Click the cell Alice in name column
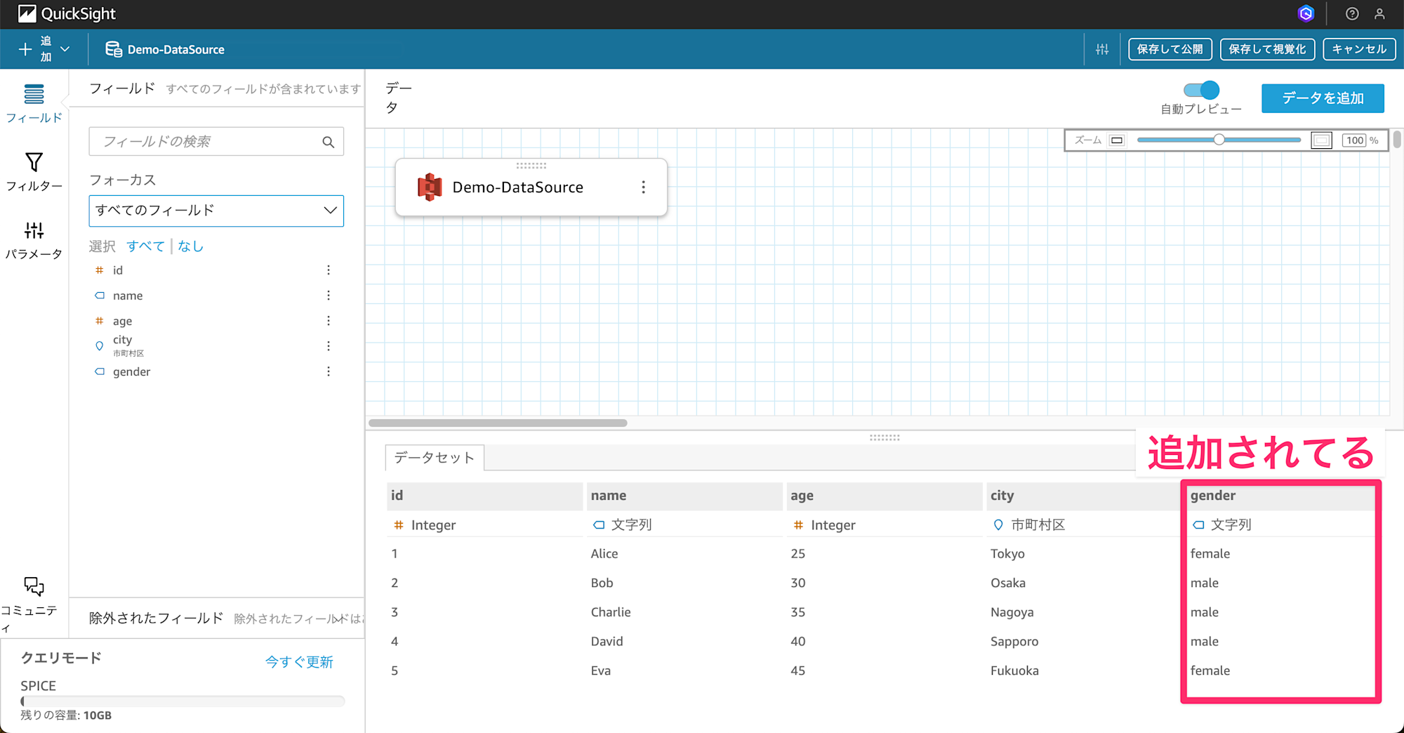This screenshot has height=733, width=1404. point(604,554)
